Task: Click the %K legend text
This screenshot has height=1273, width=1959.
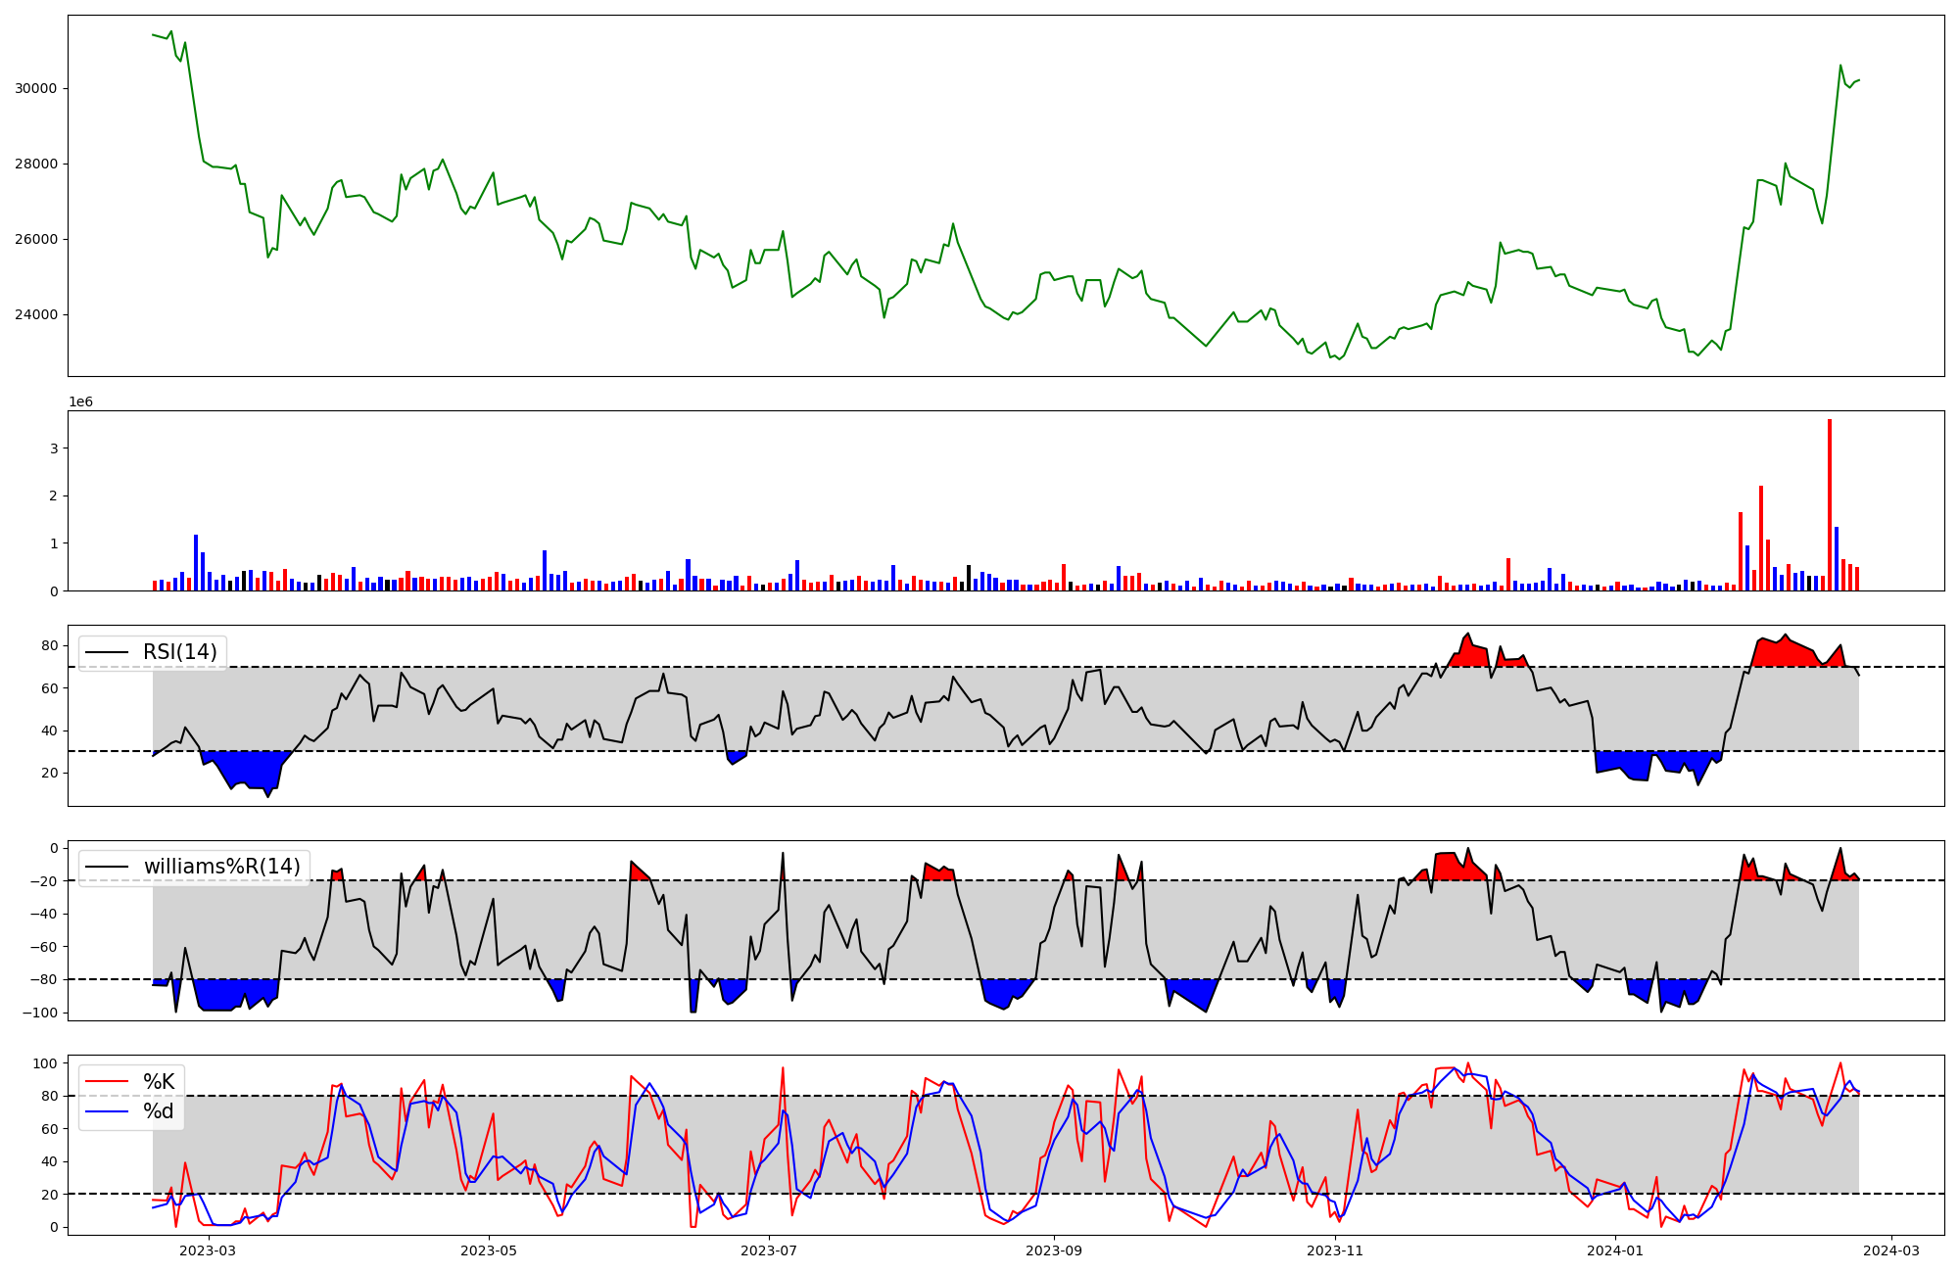Action: (x=159, y=1082)
